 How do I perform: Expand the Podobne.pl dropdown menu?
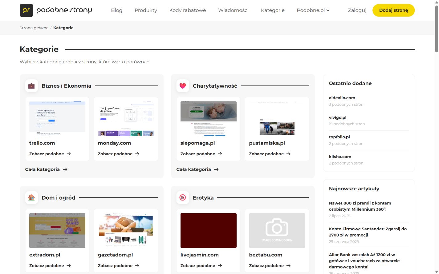[313, 10]
